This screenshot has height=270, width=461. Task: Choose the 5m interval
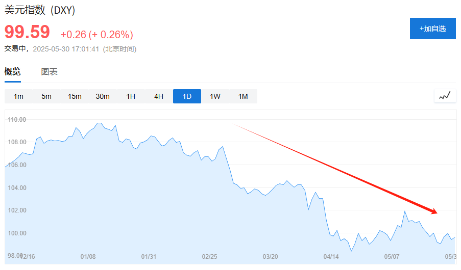(x=46, y=96)
